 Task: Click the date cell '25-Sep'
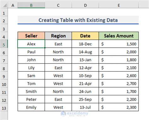85,99
